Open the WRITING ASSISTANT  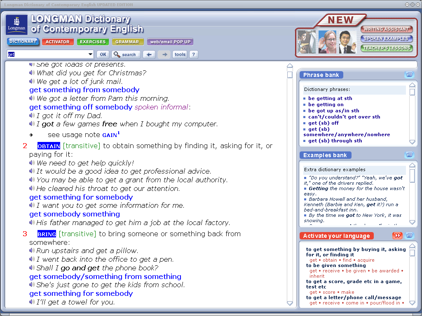point(386,29)
